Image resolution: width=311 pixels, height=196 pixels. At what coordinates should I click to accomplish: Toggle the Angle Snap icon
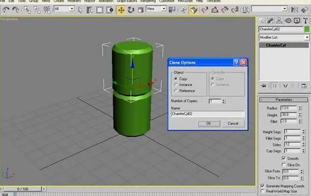click(x=215, y=9)
